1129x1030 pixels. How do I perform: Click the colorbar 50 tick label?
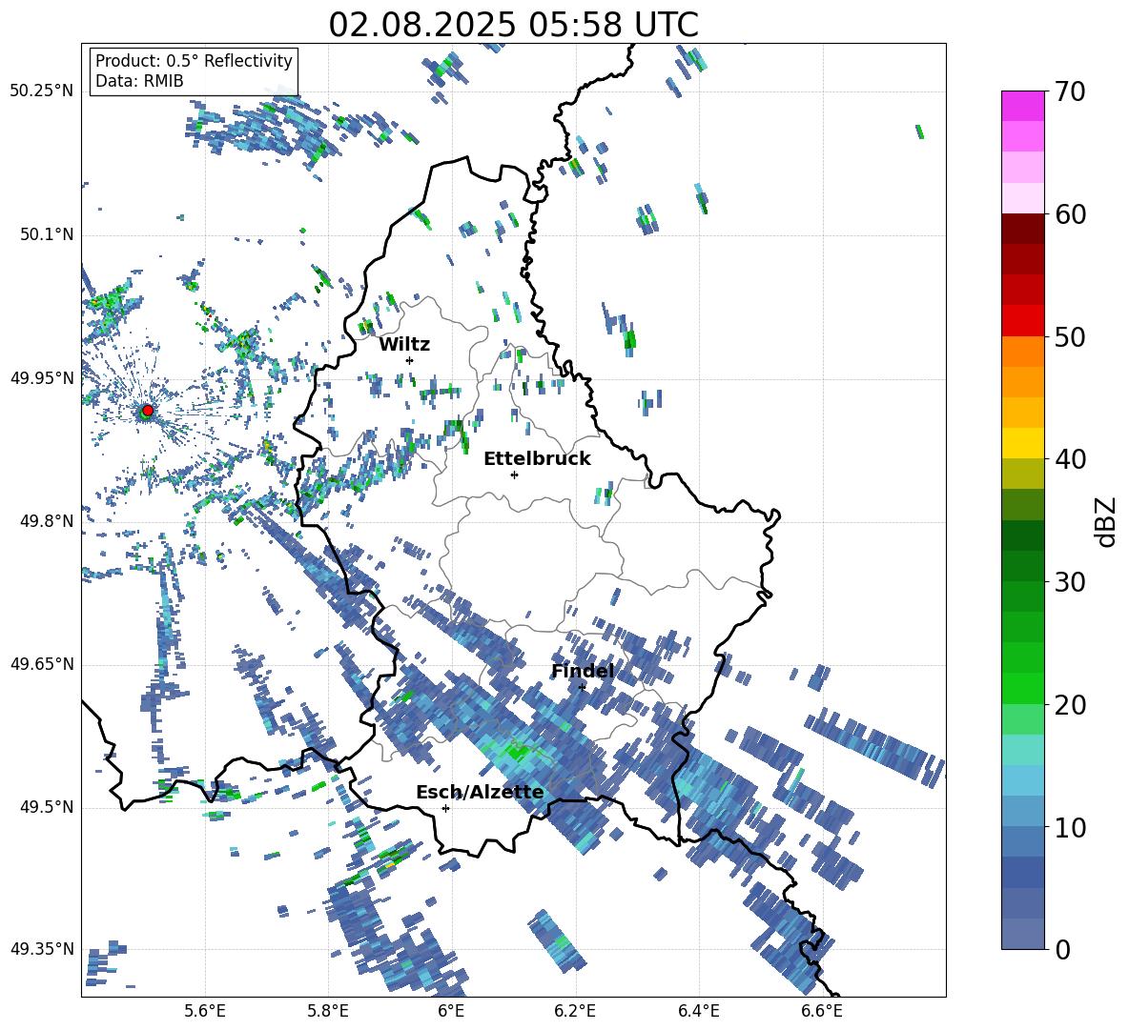coord(1071,336)
